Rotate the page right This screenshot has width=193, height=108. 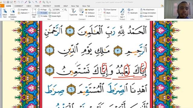pos(55,16)
